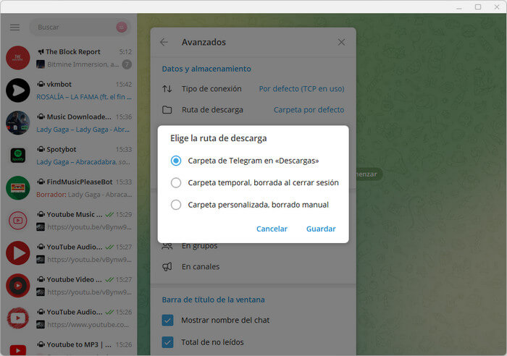The width and height of the screenshot is (507, 356).
Task: Click the Tipo de conexión arrows icon
Action: pos(167,88)
